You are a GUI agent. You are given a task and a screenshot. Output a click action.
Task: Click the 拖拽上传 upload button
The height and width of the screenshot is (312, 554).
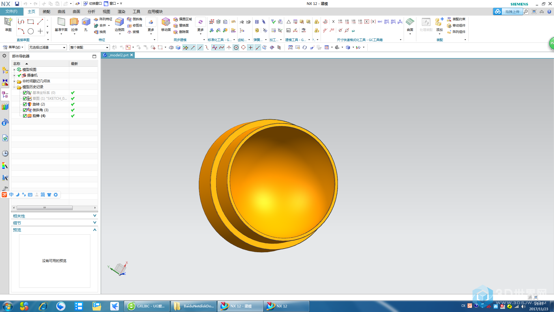tap(508, 12)
